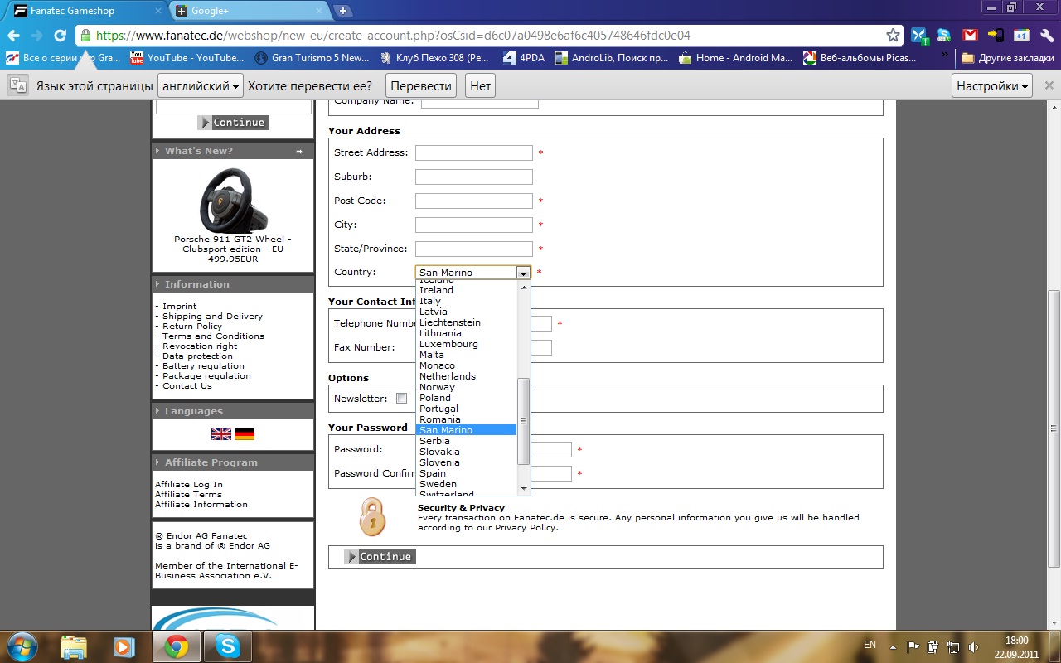Click the 'Перевести' translate button
Screen dimensions: 1061x663
422,85
